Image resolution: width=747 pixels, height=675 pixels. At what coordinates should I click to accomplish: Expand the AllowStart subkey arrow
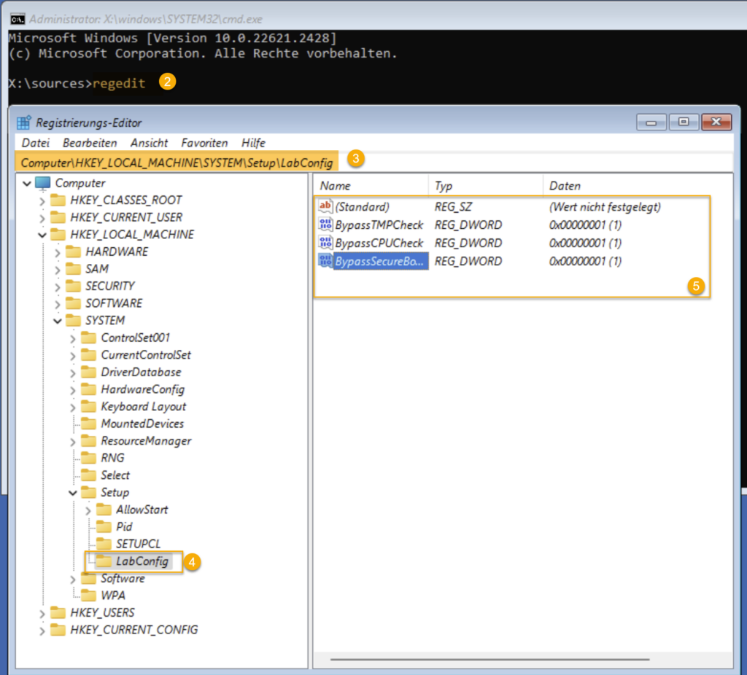click(x=88, y=510)
